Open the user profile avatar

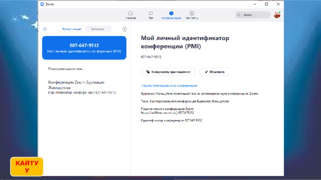[x=277, y=15]
